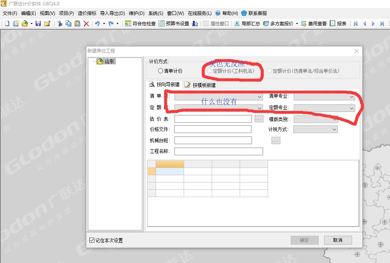
Task: Select the 清单计价 radio button
Action: point(160,71)
